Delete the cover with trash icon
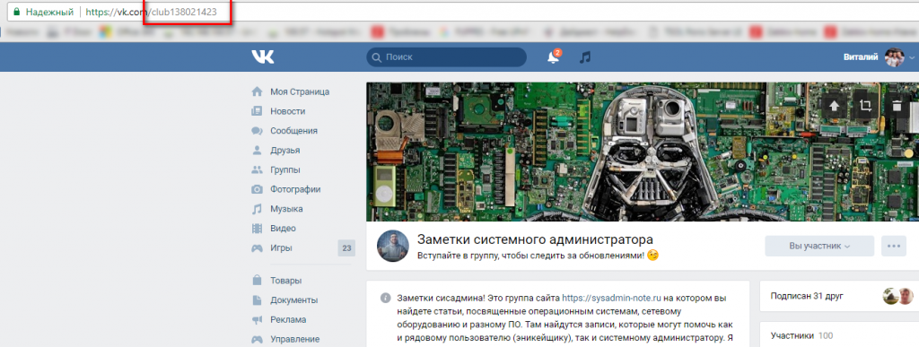This screenshot has width=919, height=347. click(x=897, y=106)
